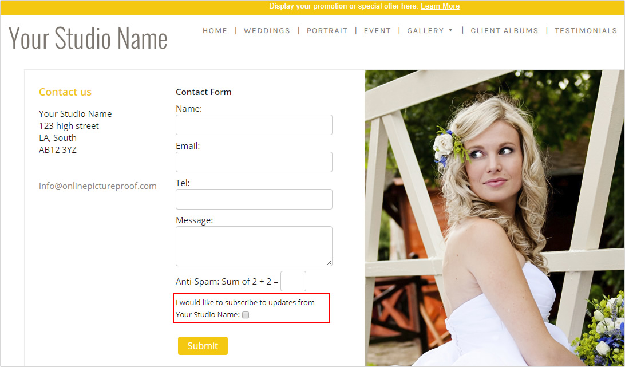Click the AB12 3YZ postcode text
Image resolution: width=625 pixels, height=367 pixels.
click(x=57, y=150)
